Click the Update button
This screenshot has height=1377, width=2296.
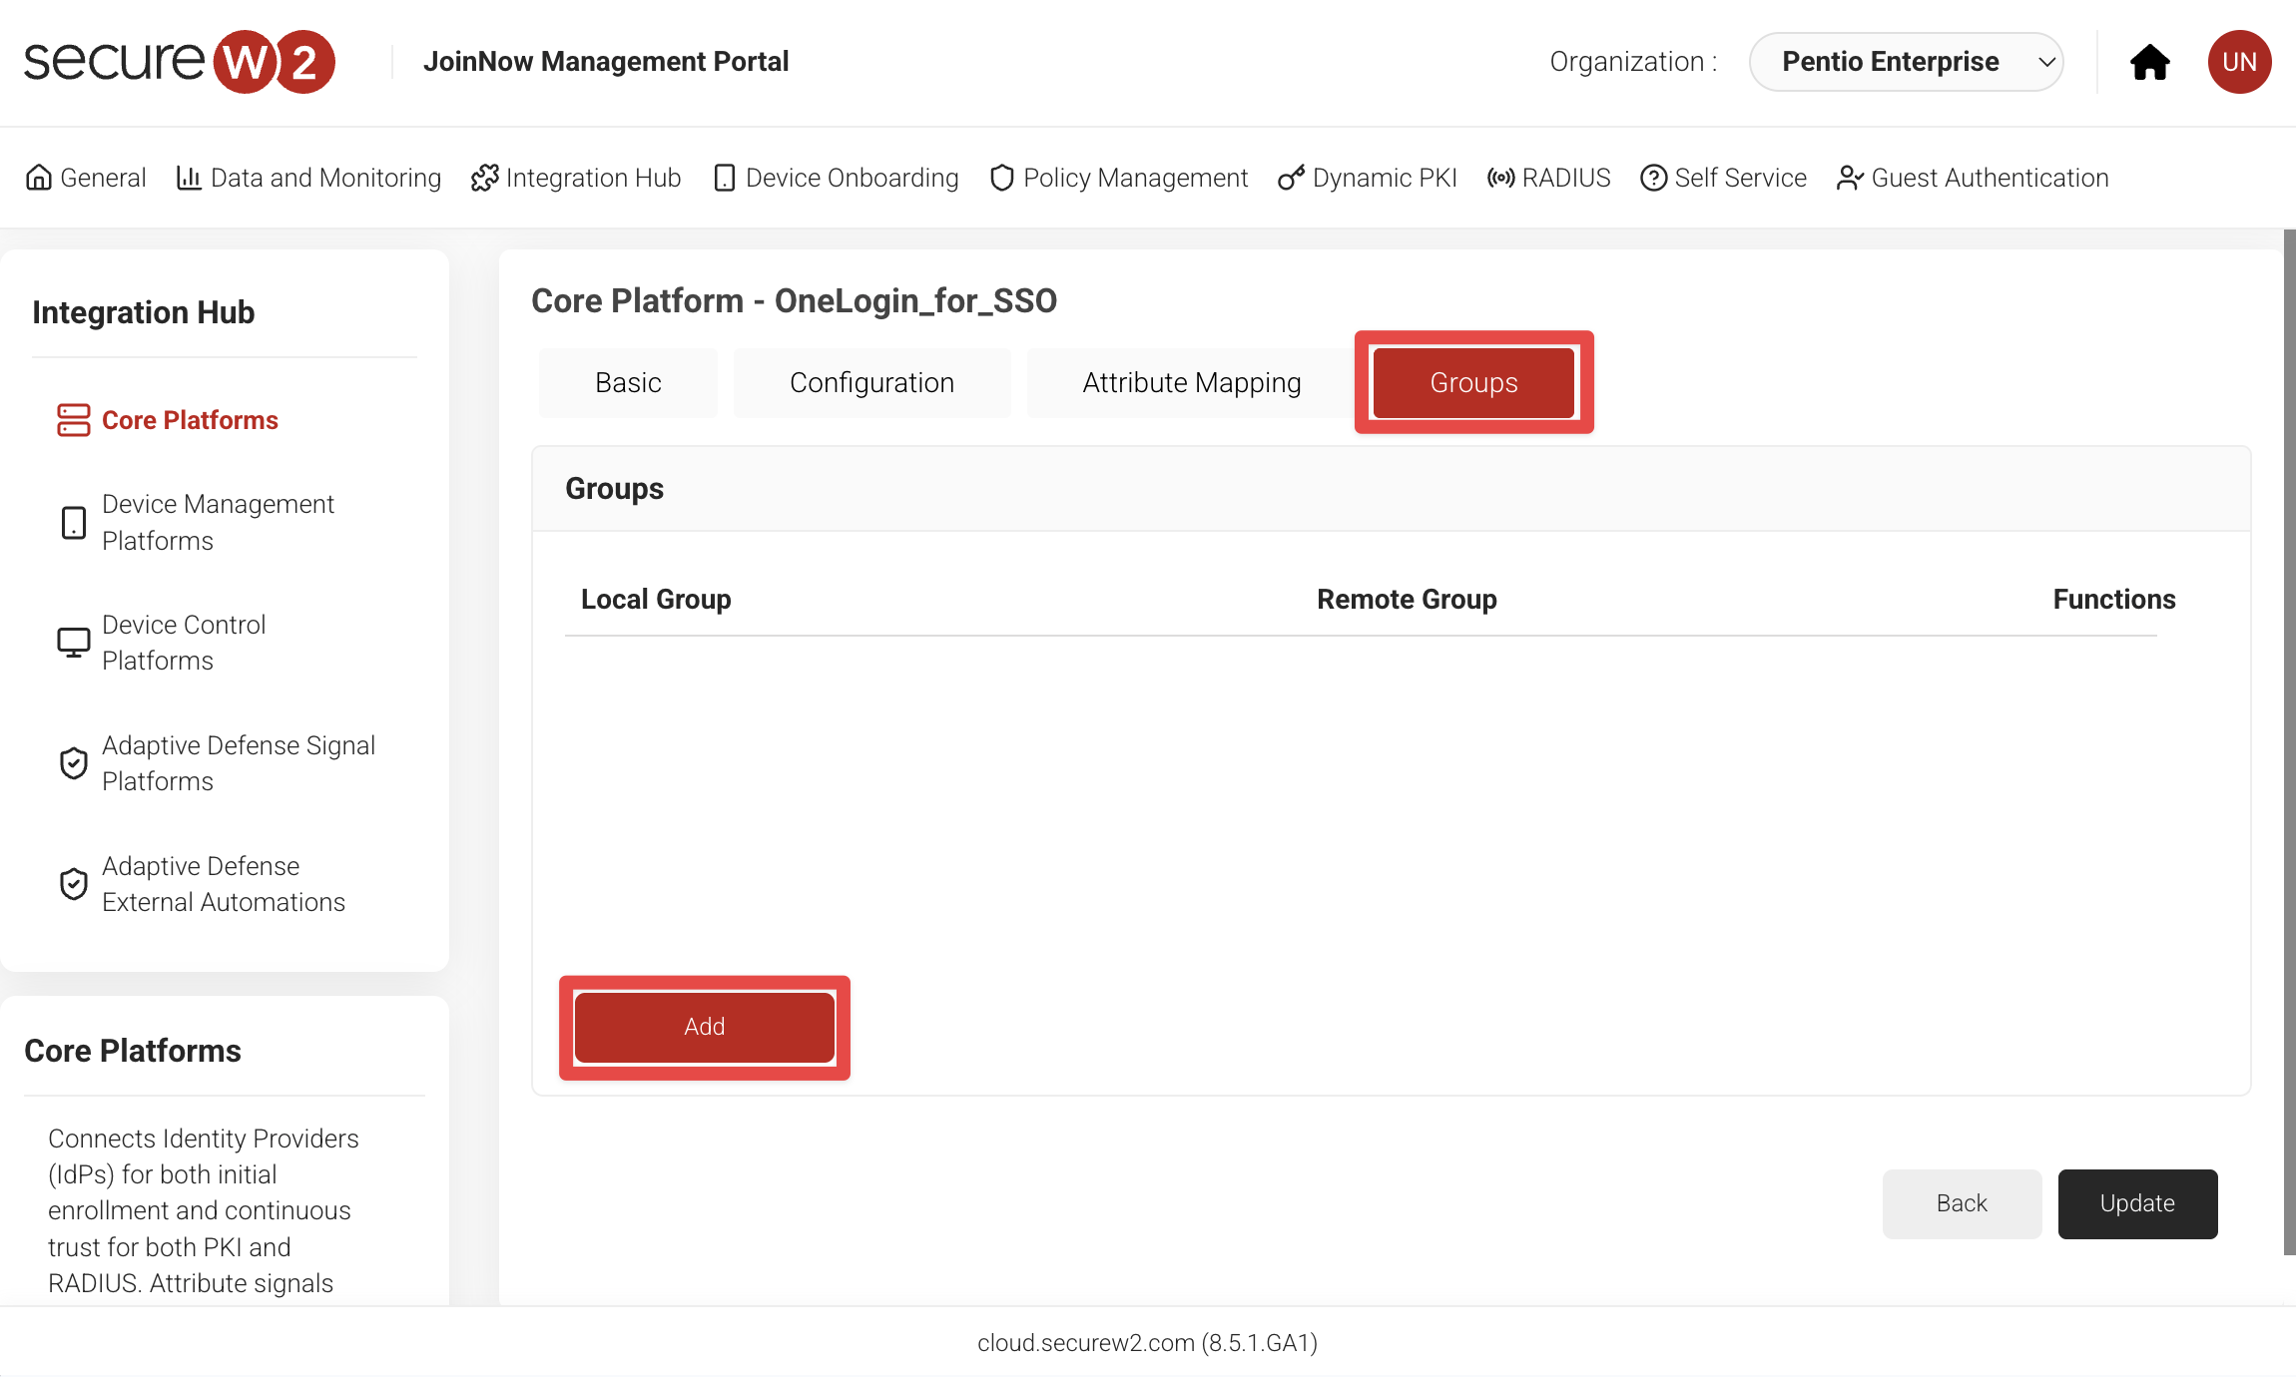[2137, 1203]
